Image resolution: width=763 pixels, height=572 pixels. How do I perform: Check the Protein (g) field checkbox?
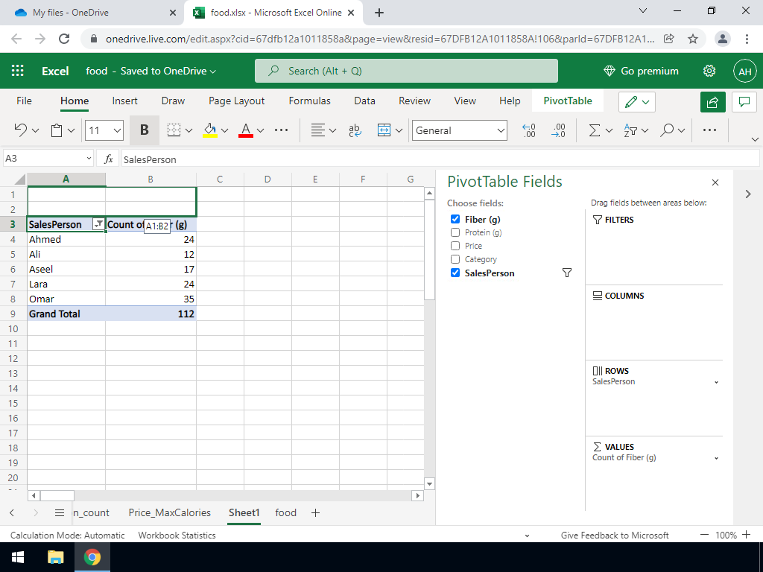pos(455,232)
